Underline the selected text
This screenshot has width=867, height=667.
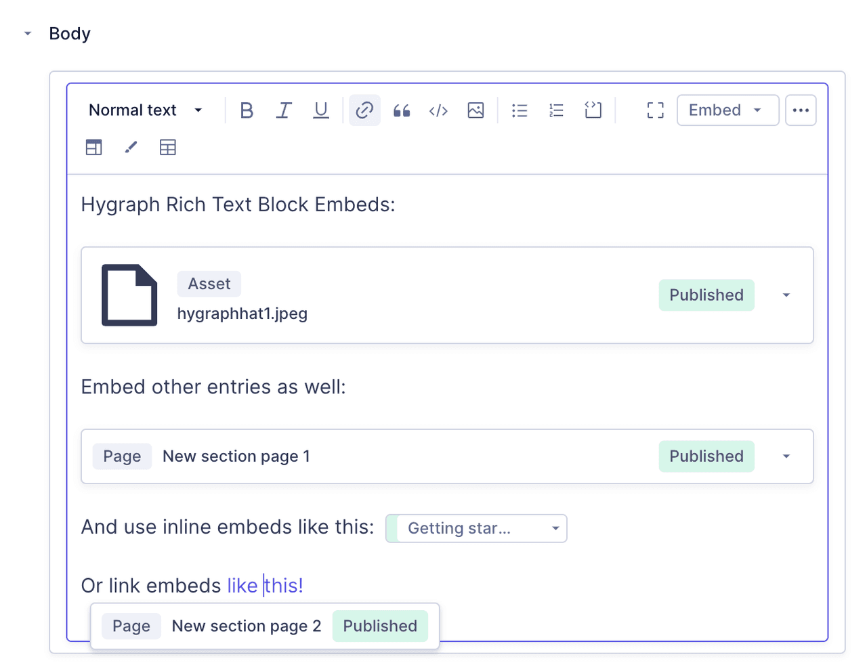(320, 110)
